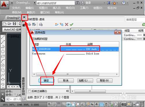145x107 pixels.
Task: Click the next layout tab arrow
Action: 14,87
